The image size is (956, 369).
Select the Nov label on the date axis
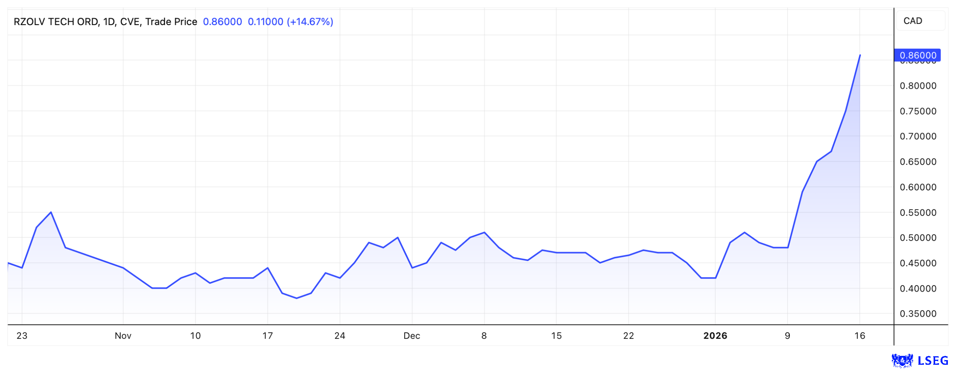click(123, 335)
